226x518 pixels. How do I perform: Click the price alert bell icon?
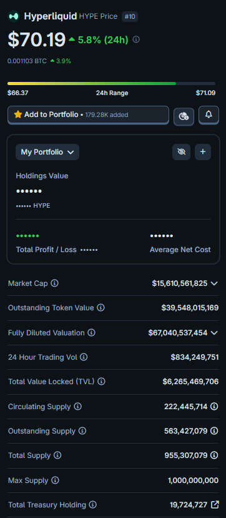coord(209,114)
